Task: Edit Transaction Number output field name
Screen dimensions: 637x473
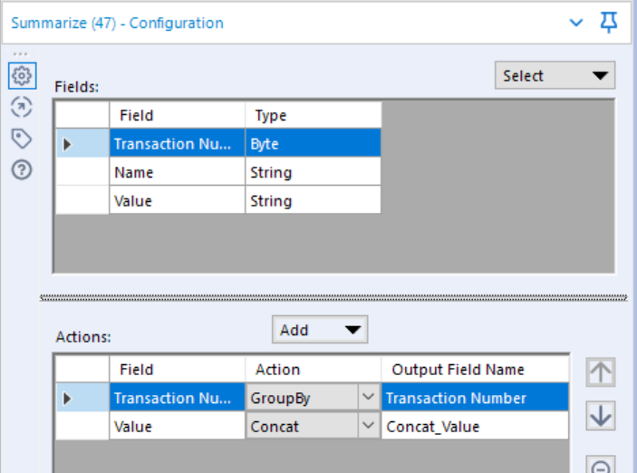Action: pos(475,398)
